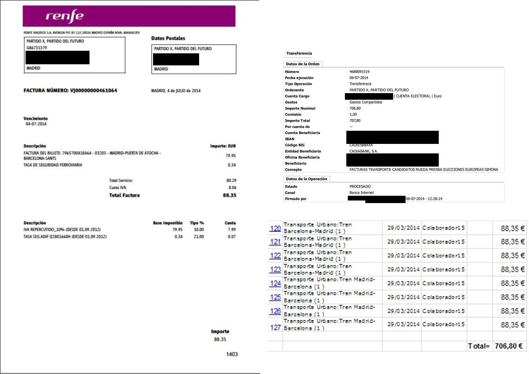Viewport: 529px width, 374px height.
Task: Click the invoice number VJ00000000461064
Action: [x=94, y=91]
